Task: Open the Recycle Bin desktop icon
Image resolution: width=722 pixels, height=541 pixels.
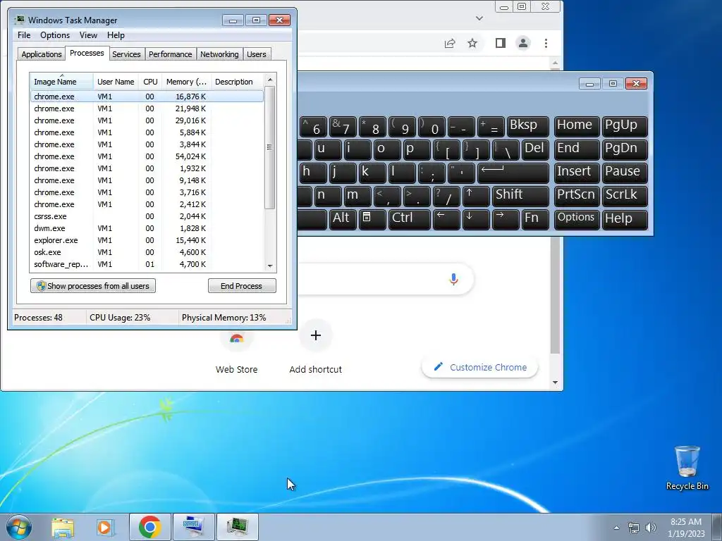Action: pyautogui.click(x=687, y=468)
